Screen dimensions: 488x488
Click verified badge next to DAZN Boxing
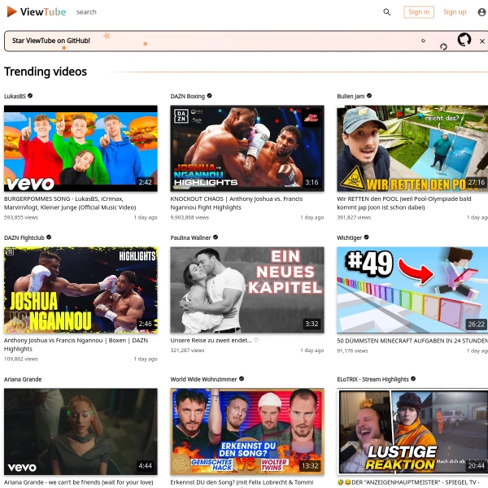click(x=210, y=96)
